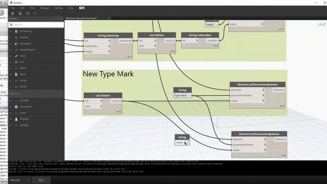Select the Window Types By Excel.dyn tab
The height and width of the screenshot is (184, 327).
coord(81,18)
